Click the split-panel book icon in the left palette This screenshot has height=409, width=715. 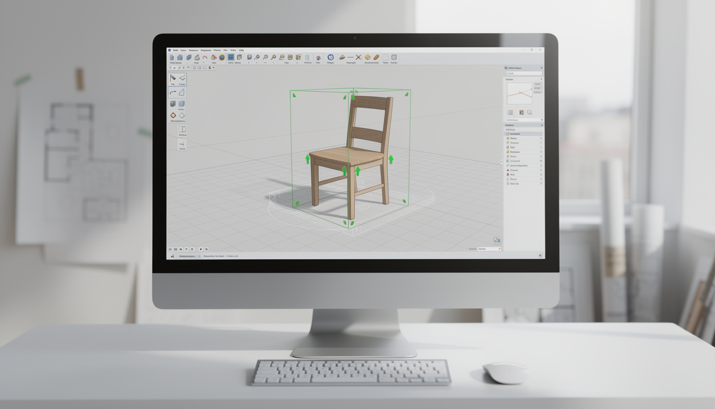[x=182, y=129]
